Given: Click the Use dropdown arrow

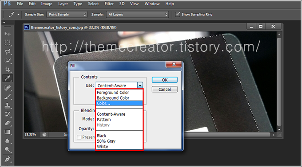Looking at the screenshot, I should pyautogui.click(x=140, y=85).
